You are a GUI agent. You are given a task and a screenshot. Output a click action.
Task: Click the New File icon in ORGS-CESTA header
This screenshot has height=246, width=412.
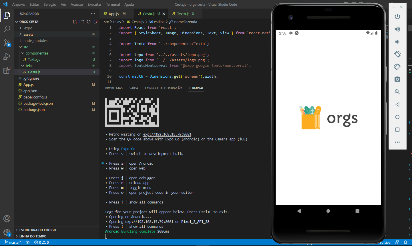pyautogui.click(x=75, y=22)
